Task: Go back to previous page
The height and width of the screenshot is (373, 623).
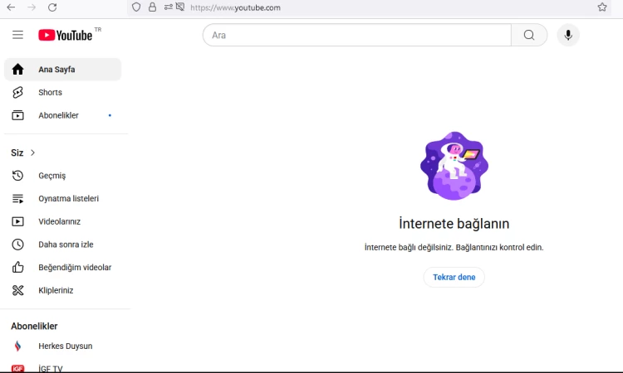Action: point(11,7)
